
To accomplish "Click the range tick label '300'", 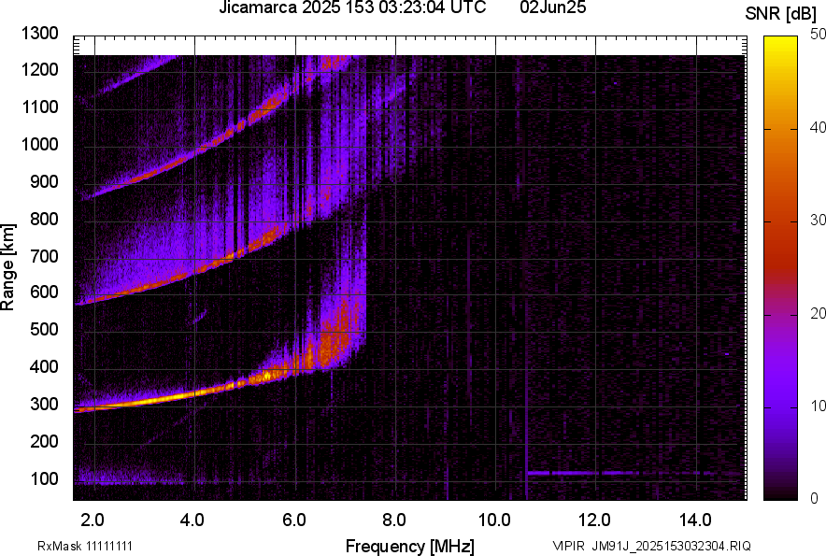I will click(44, 405).
